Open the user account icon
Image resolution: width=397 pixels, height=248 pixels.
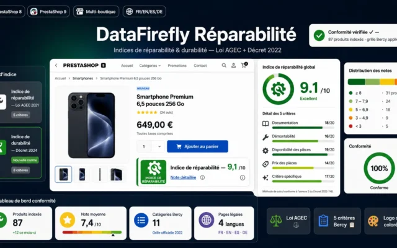point(233,65)
